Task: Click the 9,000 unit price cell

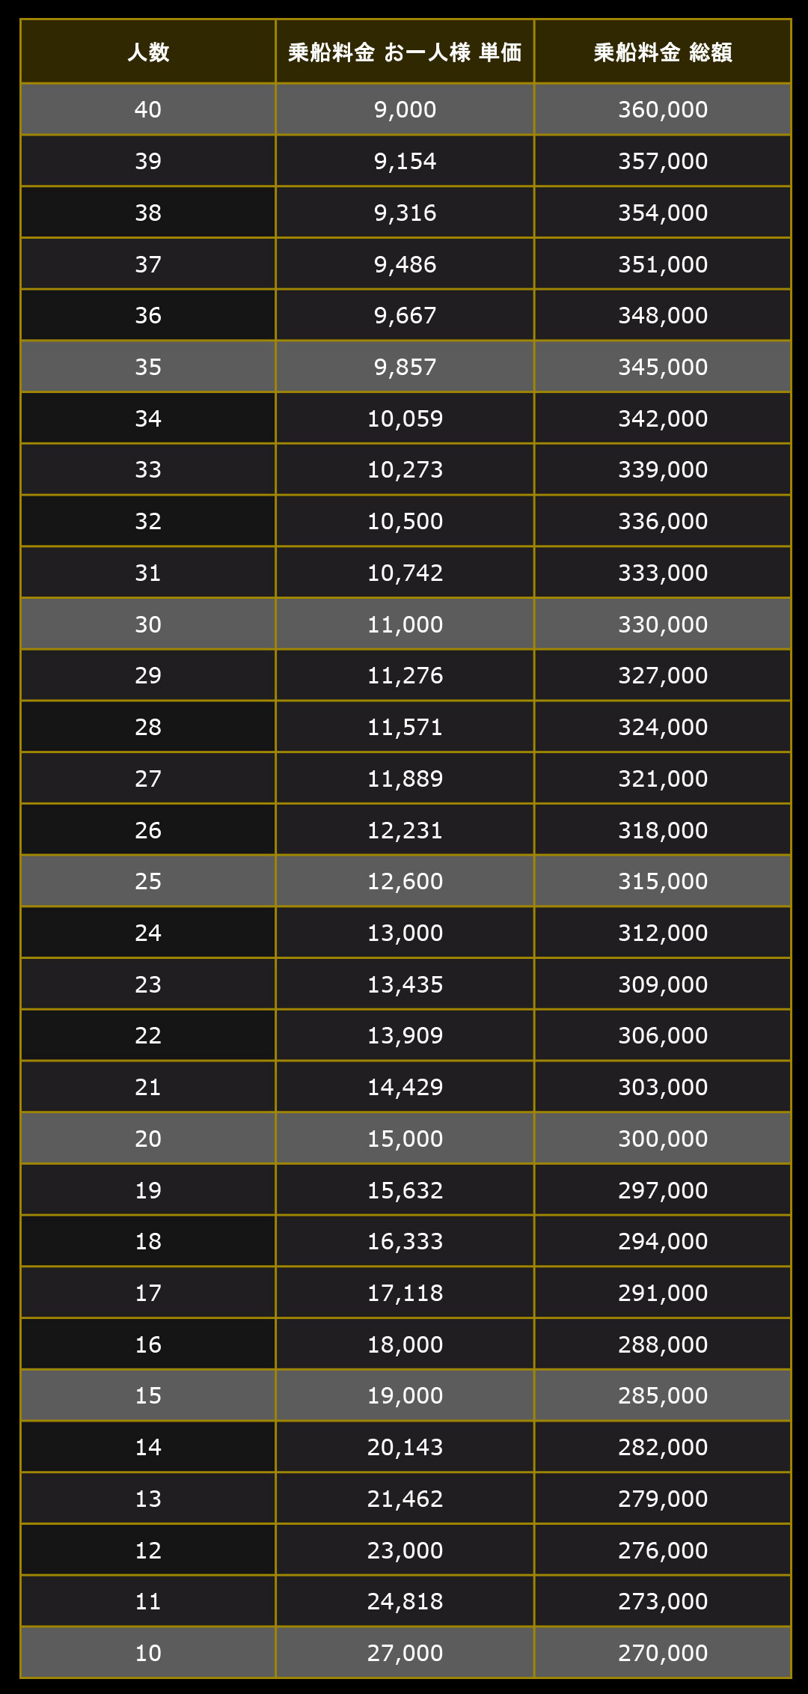Action: 405,110
